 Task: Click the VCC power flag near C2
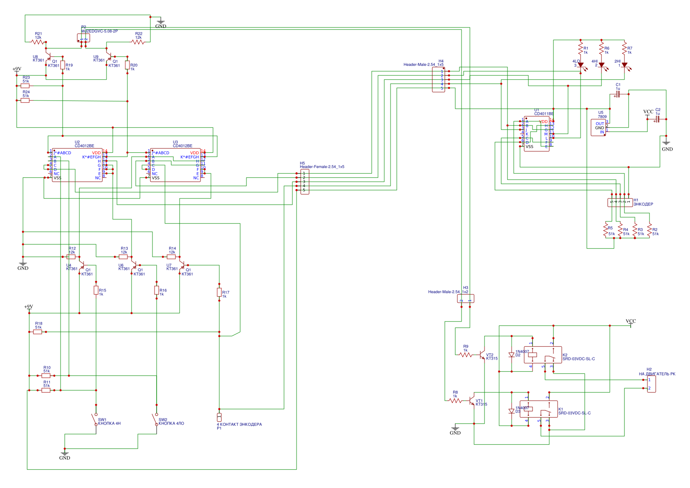click(x=648, y=113)
